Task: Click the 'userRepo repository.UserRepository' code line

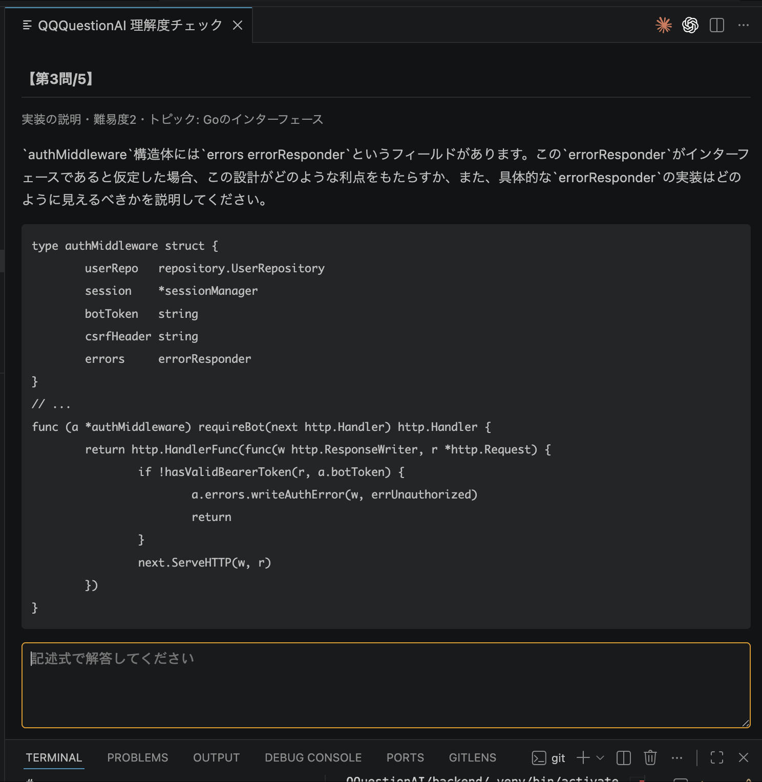Action: (205, 269)
